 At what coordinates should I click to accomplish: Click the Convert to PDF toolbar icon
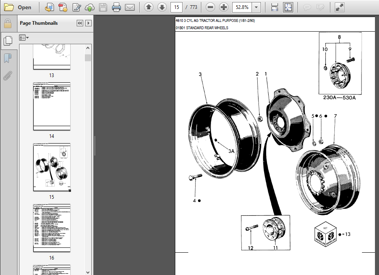click(x=63, y=7)
